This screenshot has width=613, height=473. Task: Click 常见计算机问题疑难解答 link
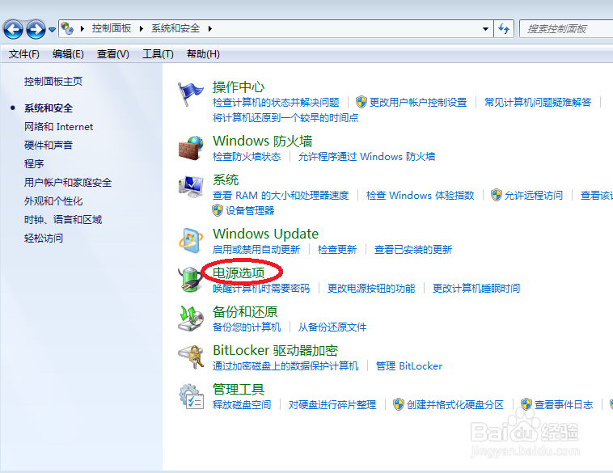coord(538,103)
